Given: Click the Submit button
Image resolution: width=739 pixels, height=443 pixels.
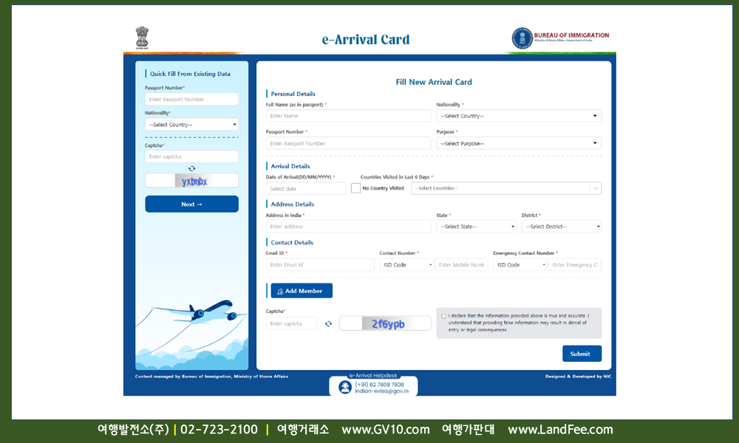Looking at the screenshot, I should [582, 354].
